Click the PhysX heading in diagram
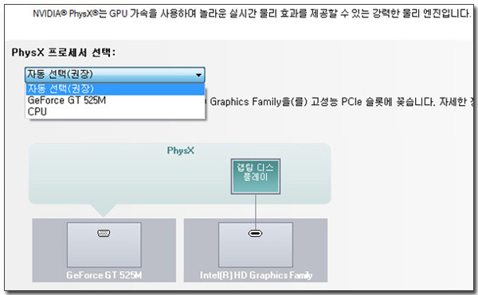The height and width of the screenshot is (295, 478). [181, 150]
